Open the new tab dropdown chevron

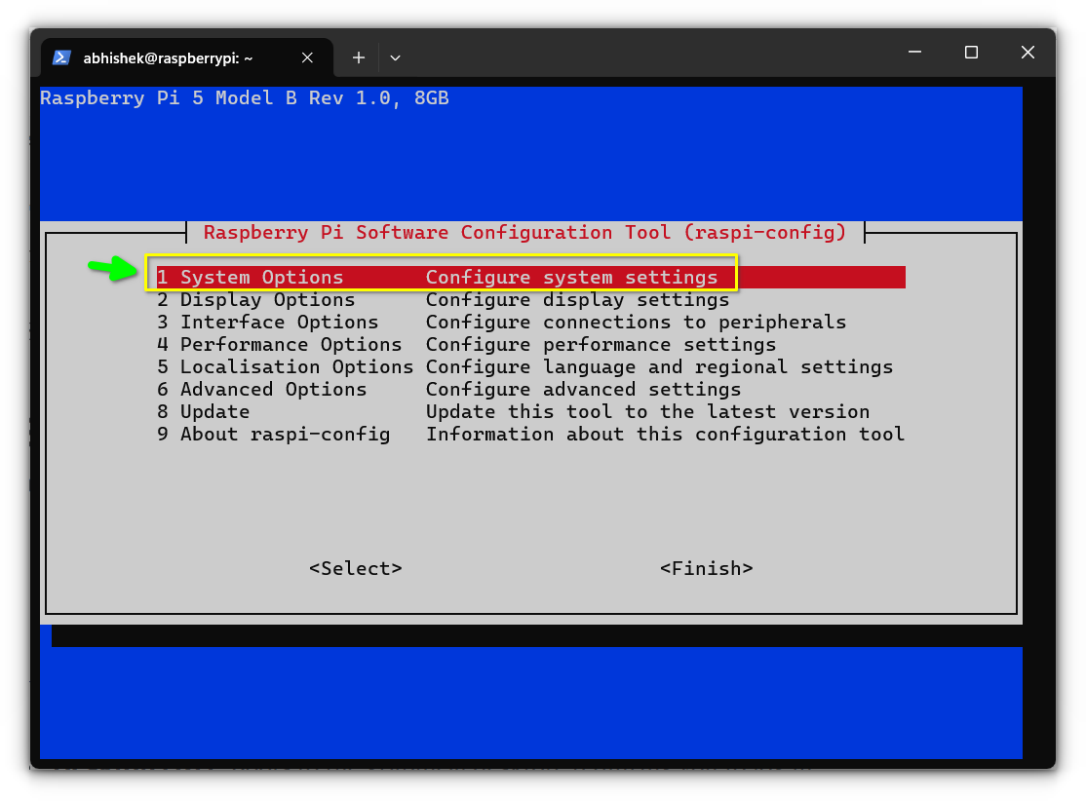[395, 58]
